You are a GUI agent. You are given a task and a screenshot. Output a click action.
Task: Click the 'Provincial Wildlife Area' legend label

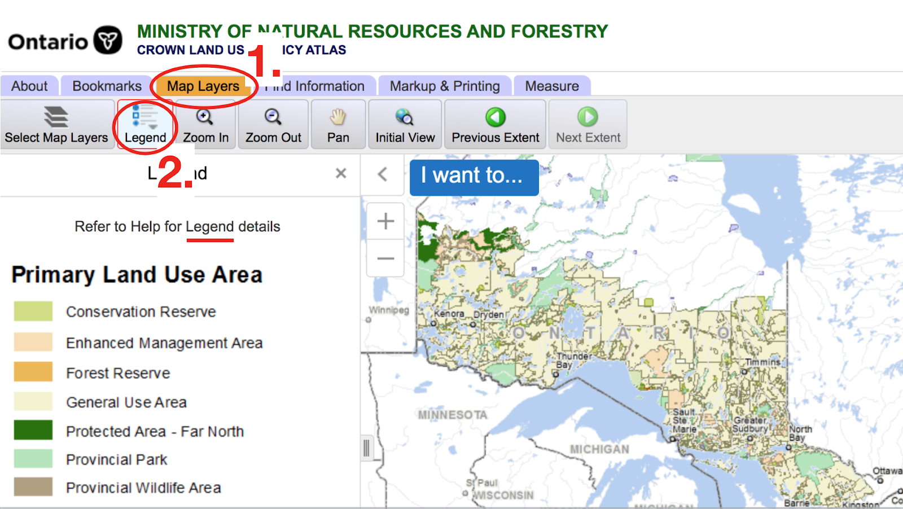point(143,488)
